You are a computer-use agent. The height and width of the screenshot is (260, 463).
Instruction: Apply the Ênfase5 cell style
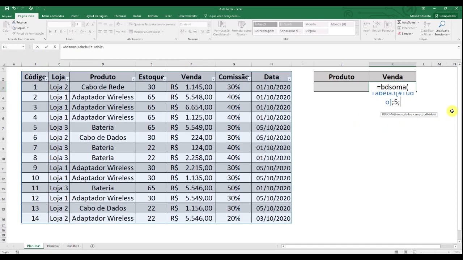[x=265, y=24]
